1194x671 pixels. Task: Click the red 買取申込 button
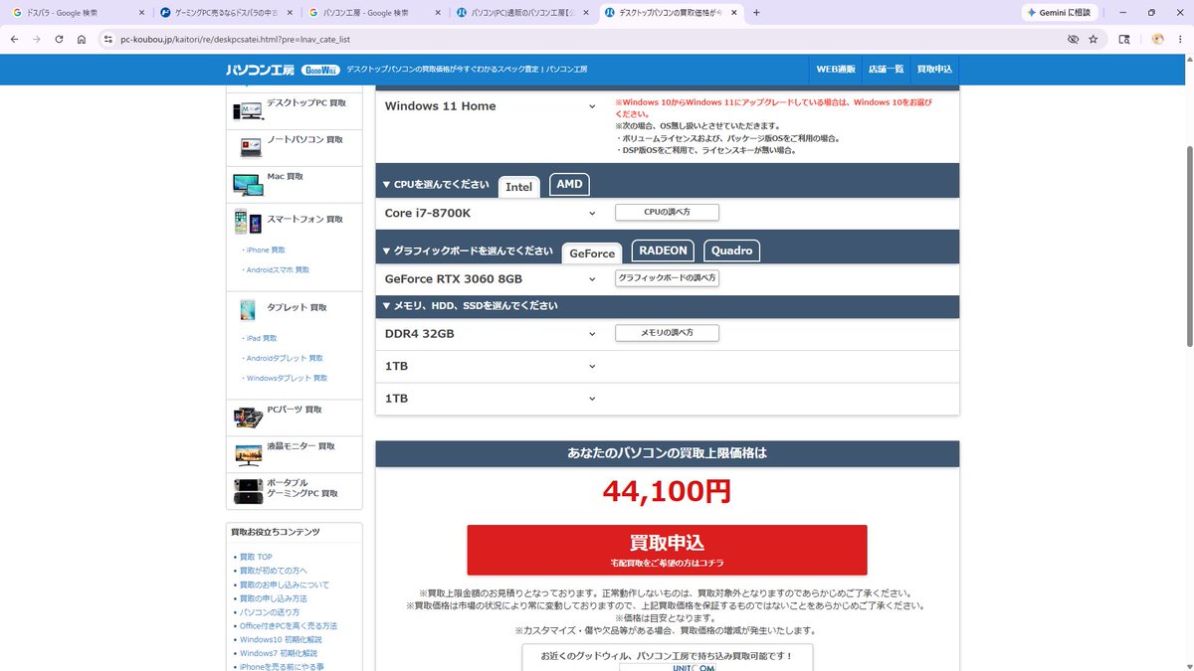pos(667,550)
